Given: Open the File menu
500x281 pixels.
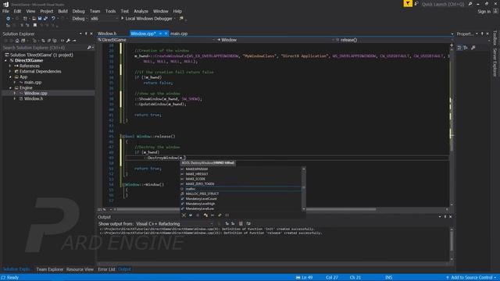Looking at the screenshot, I should tap(5, 11).
